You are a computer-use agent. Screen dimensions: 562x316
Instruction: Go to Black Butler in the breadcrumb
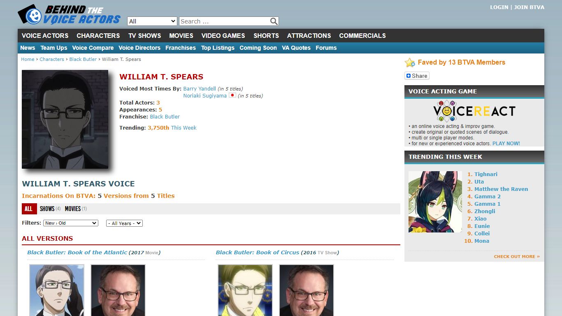pos(83,59)
